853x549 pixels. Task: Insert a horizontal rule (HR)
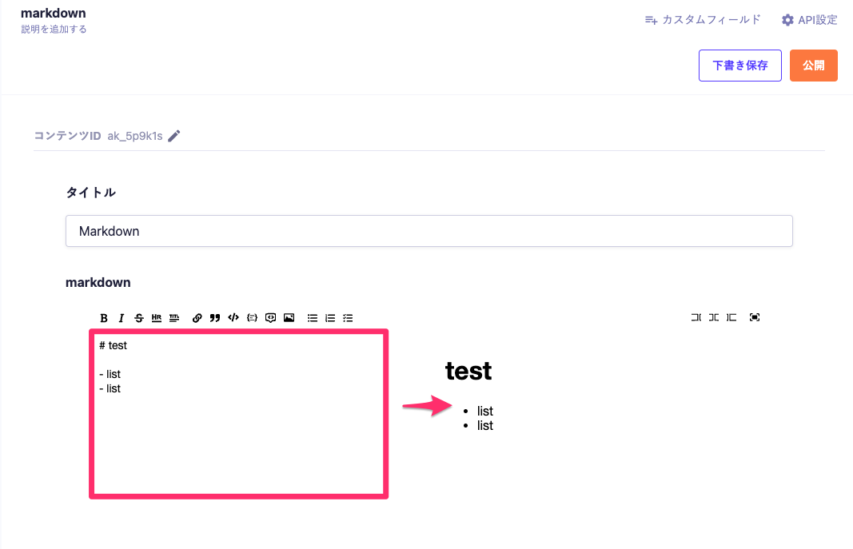pos(157,317)
